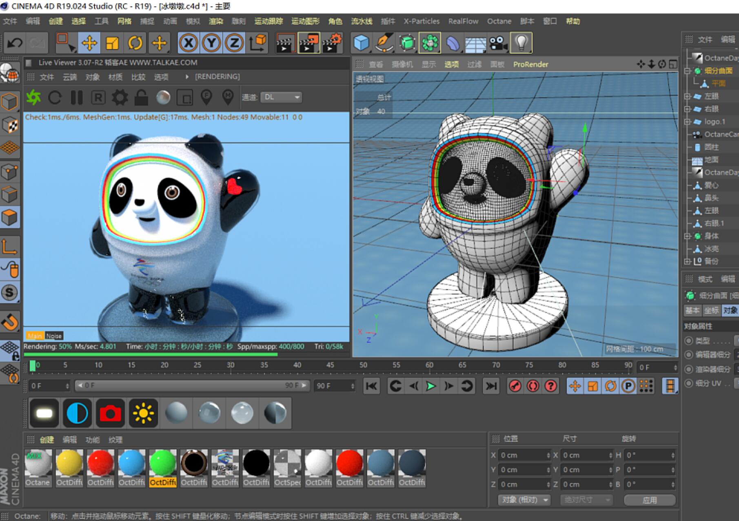Select the green OctDiffuse material
The height and width of the screenshot is (521, 739).
pyautogui.click(x=162, y=468)
